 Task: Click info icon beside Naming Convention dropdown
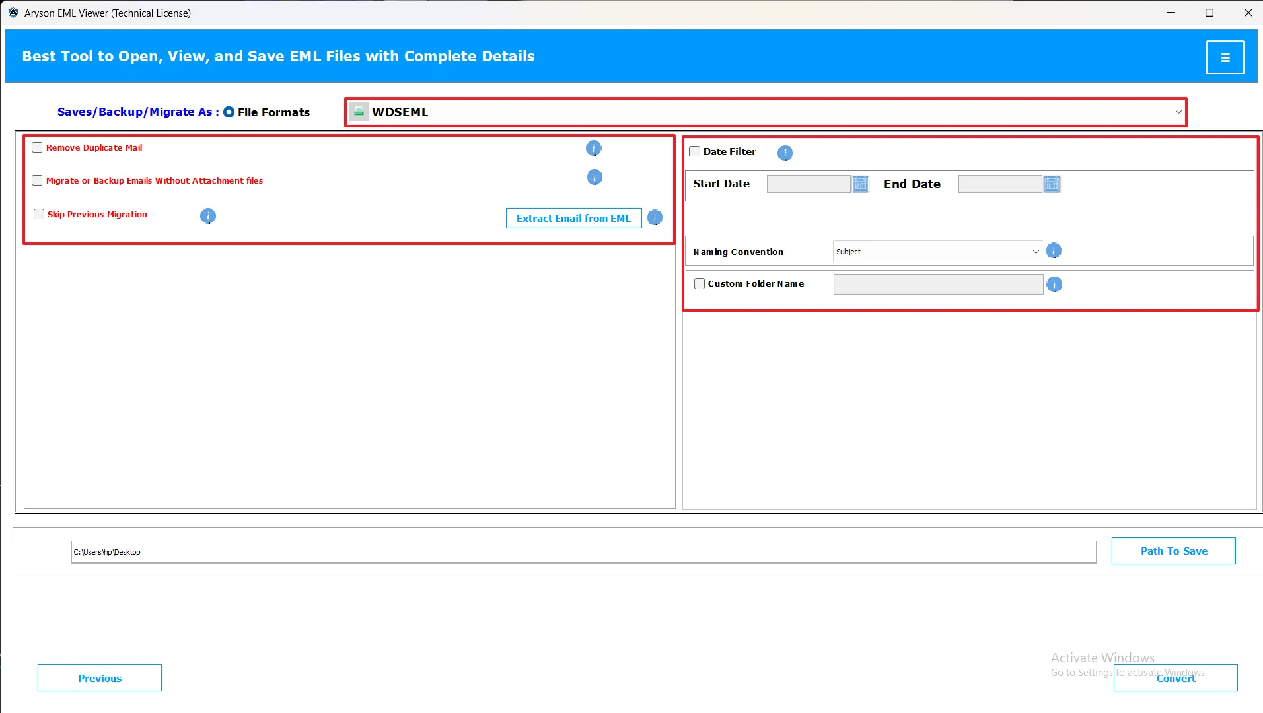click(x=1054, y=251)
